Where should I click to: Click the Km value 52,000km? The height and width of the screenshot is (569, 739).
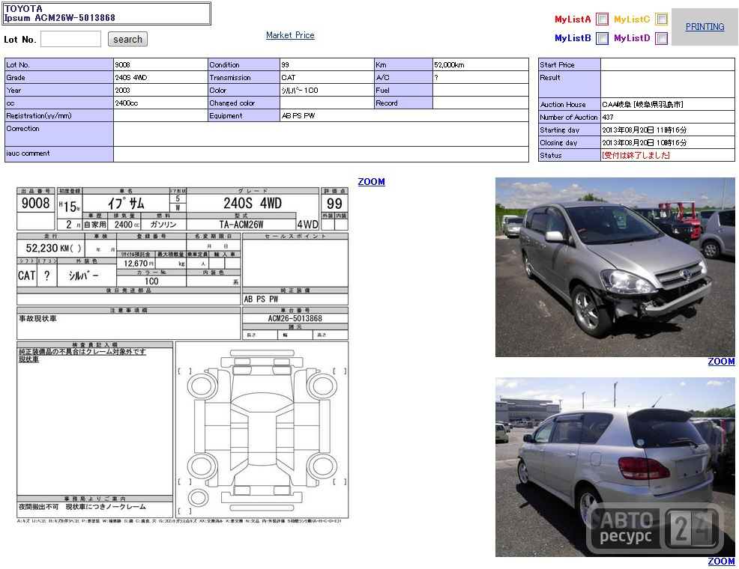point(449,65)
